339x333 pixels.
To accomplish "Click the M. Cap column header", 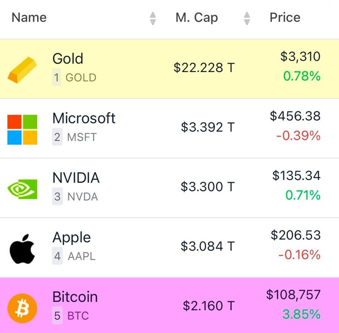I will coord(197,18).
